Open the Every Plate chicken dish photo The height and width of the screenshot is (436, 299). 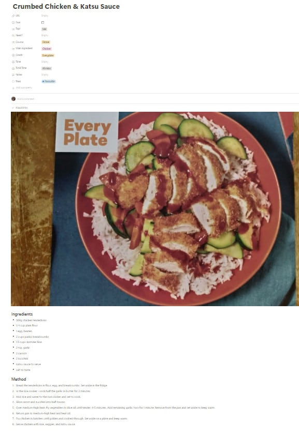point(154,209)
